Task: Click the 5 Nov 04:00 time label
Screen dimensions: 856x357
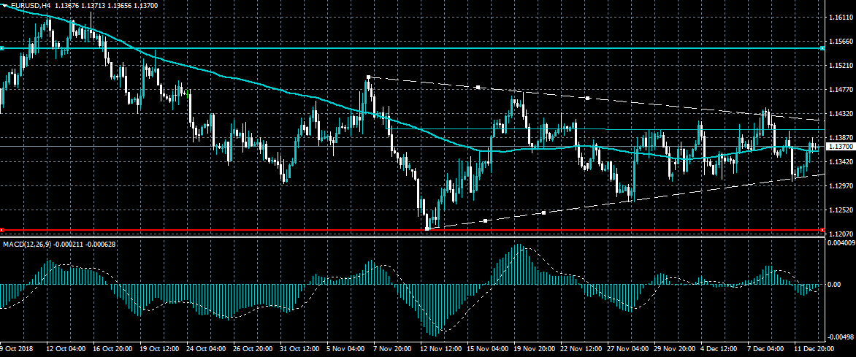Action: pos(345,348)
